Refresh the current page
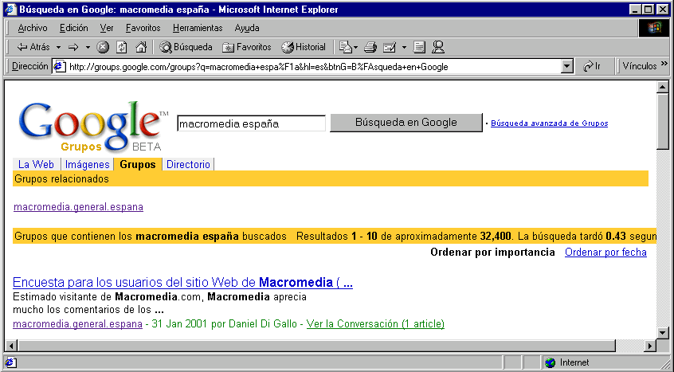 (x=122, y=47)
